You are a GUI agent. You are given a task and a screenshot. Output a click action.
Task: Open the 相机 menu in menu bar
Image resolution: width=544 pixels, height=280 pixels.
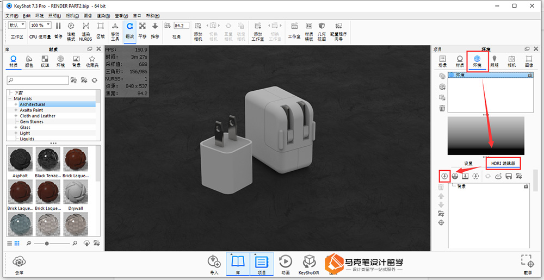click(x=72, y=16)
